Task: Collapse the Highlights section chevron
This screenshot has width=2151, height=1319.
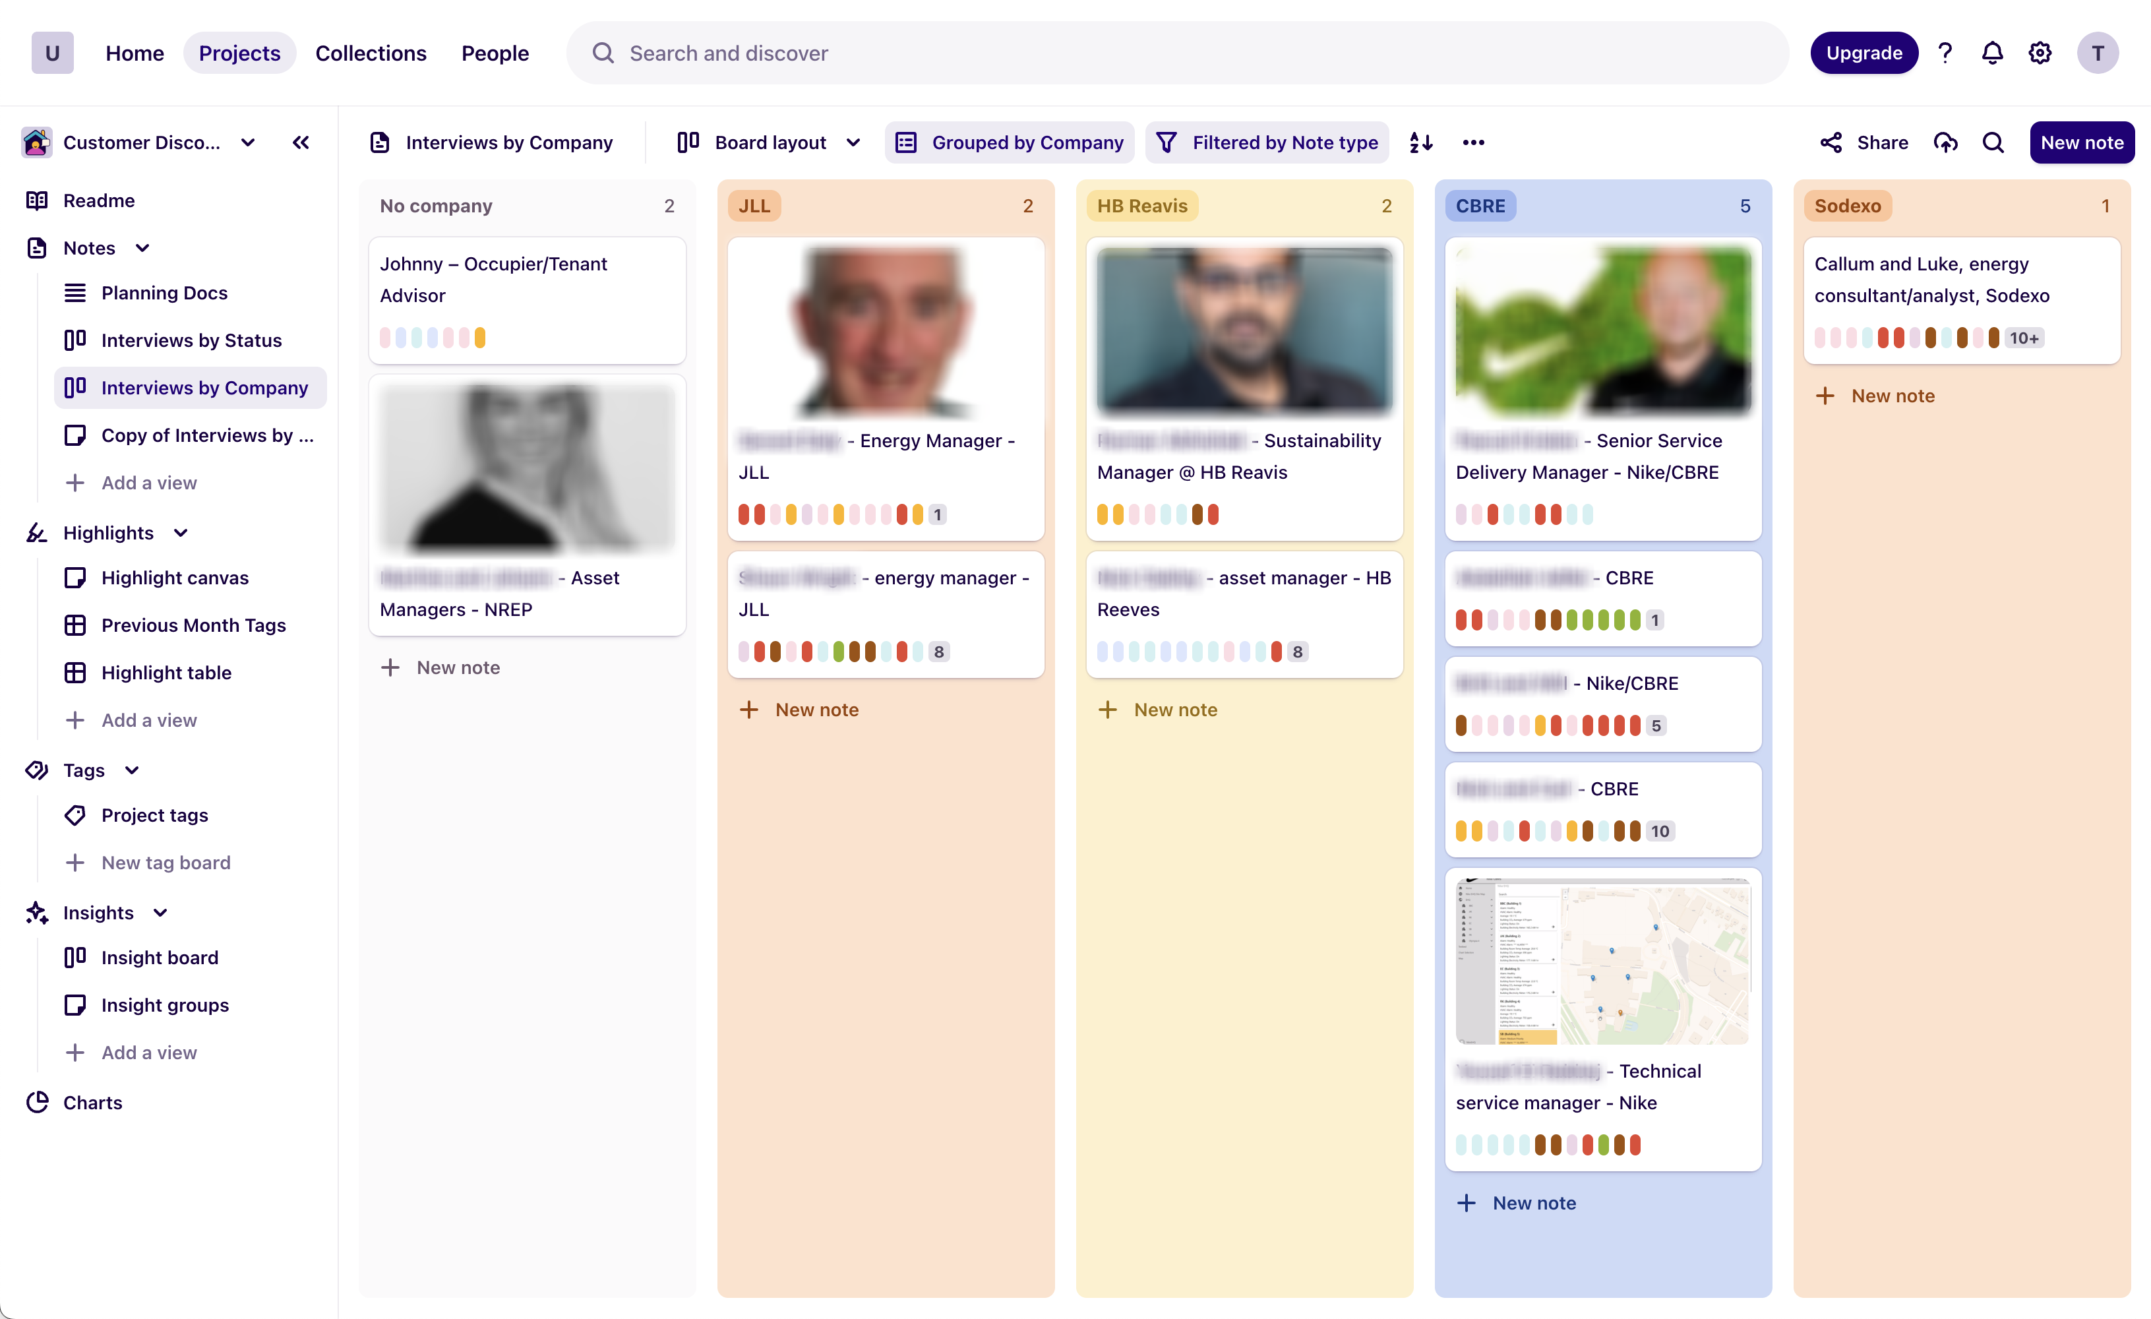Action: (x=181, y=532)
